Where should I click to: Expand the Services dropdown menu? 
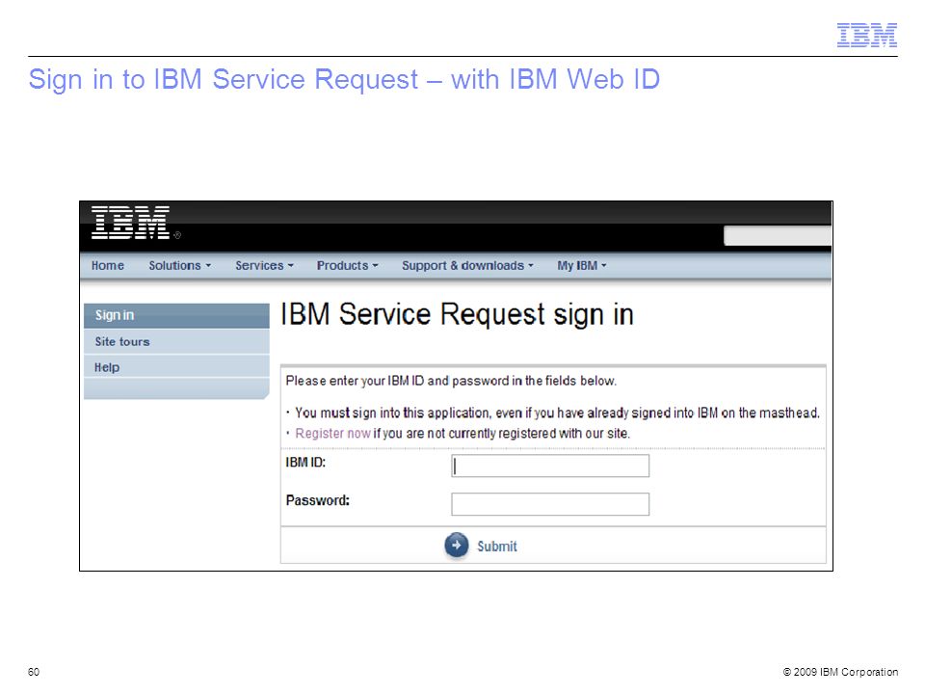264,266
